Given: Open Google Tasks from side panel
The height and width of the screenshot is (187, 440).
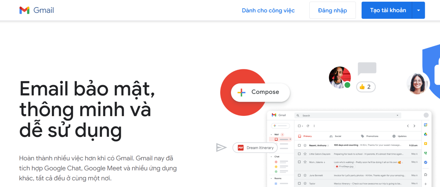Looking at the screenshot, I should click(425, 162).
